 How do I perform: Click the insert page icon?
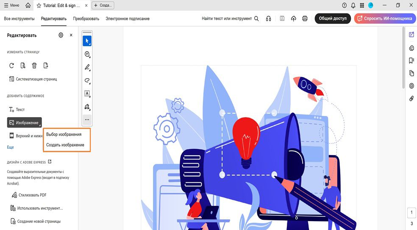click(x=46, y=66)
